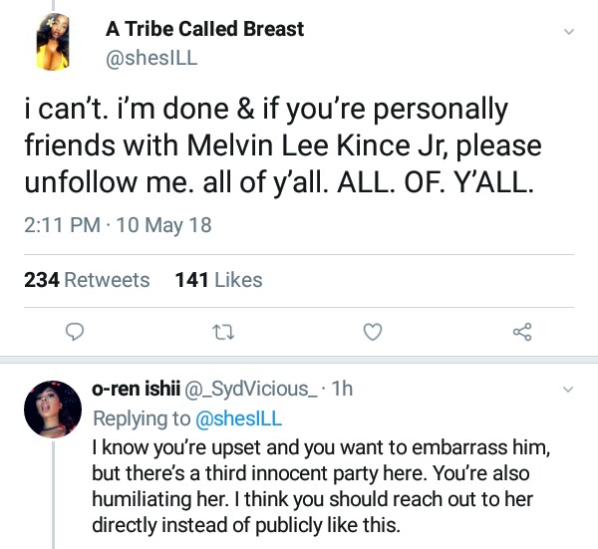View the 234 Retweets list
Screen dimensions: 598x549
click(x=87, y=280)
